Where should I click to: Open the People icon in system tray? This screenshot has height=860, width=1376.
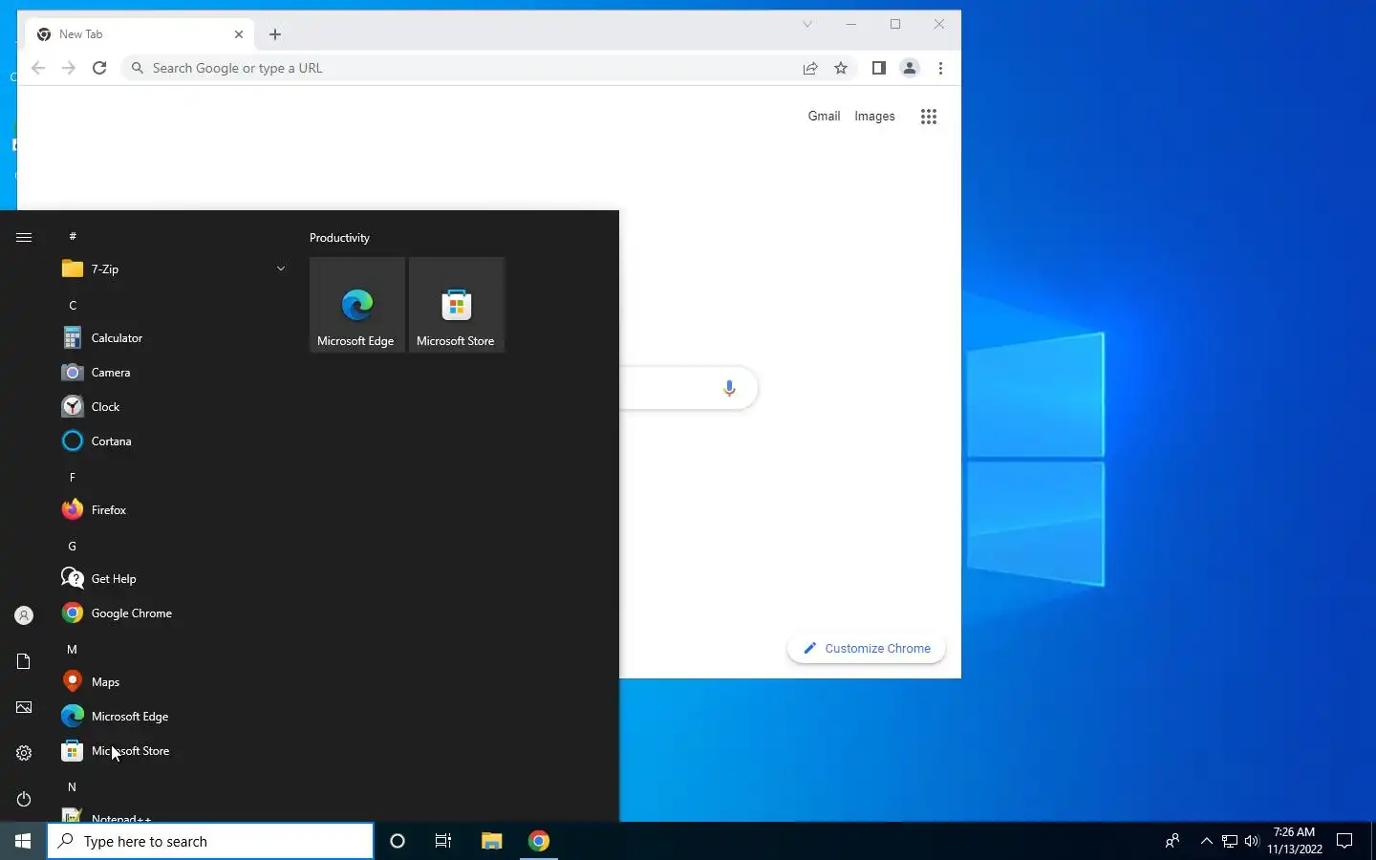(x=1172, y=841)
